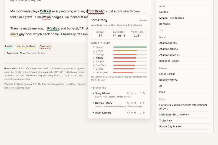Click the Chicago row in Where It Lands
This screenshot has width=218, height=145.
coord(119,54)
